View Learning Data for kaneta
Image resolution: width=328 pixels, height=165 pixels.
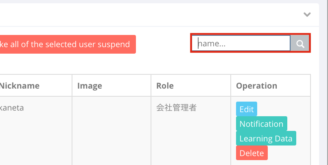[266, 138]
